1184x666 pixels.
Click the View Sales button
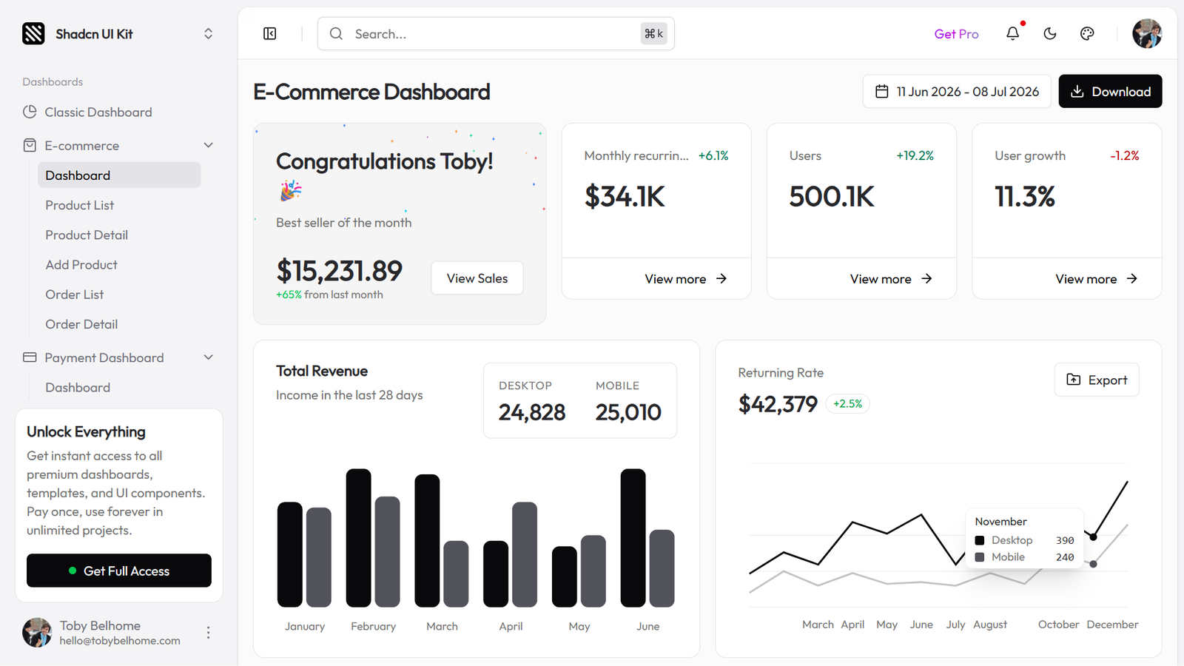[x=477, y=278]
